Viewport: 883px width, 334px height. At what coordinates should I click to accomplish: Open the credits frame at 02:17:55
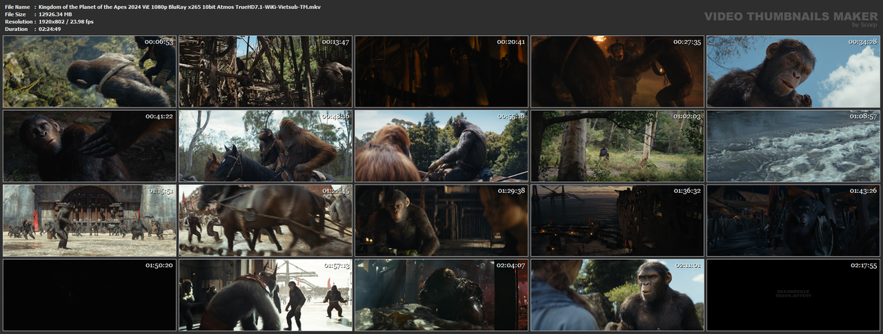(793, 295)
